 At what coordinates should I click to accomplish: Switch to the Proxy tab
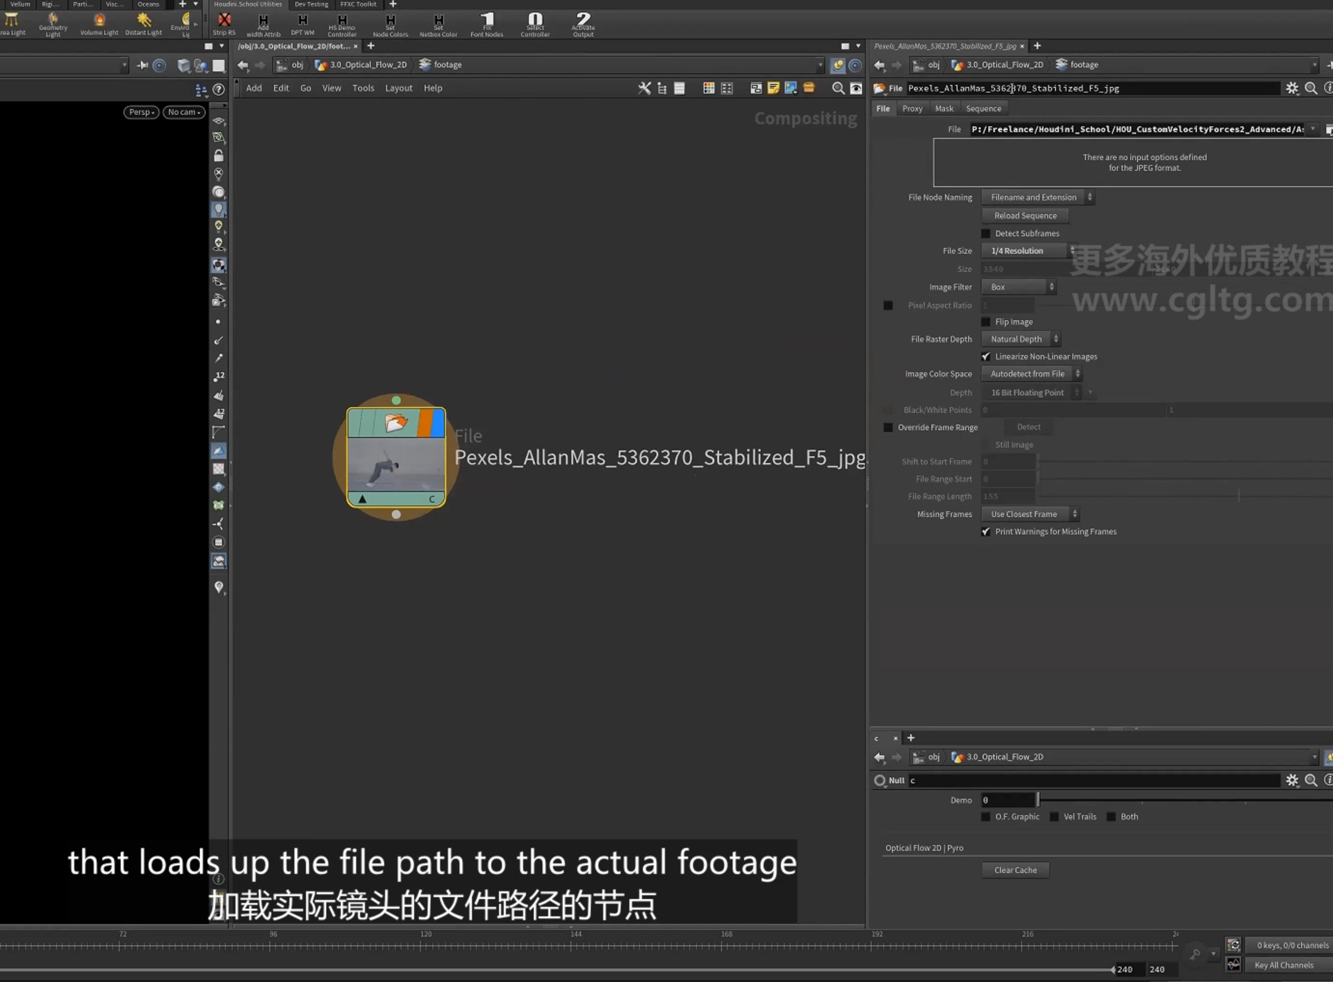coord(912,109)
